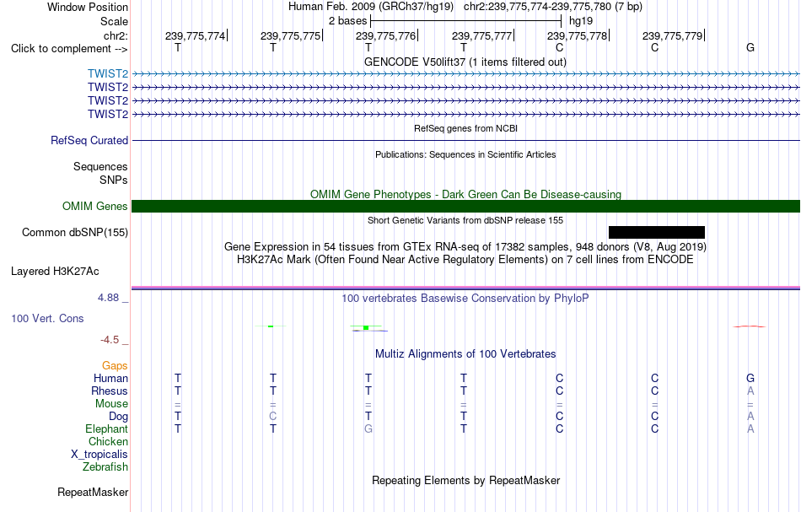Click the RepeatMasker track label
The height and width of the screenshot is (512, 801).
tap(93, 492)
